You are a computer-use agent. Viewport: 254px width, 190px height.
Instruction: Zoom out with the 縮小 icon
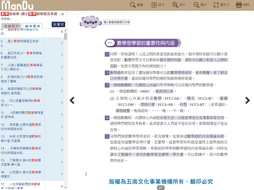click(197, 5)
